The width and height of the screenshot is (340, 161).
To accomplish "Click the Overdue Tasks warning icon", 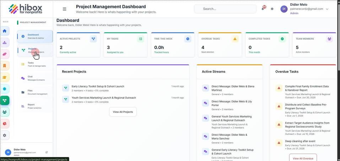I will (235, 39).
